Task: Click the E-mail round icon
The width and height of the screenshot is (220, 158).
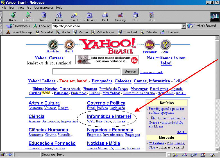Action: coord(69,45)
